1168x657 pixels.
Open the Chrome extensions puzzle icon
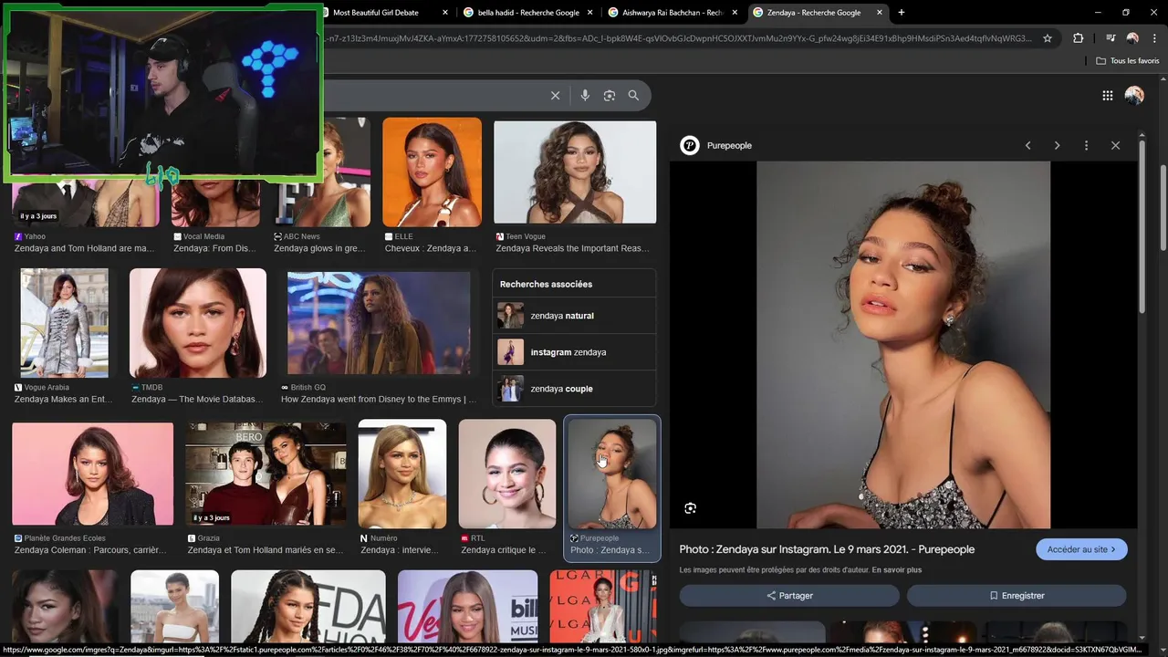[x=1078, y=38]
